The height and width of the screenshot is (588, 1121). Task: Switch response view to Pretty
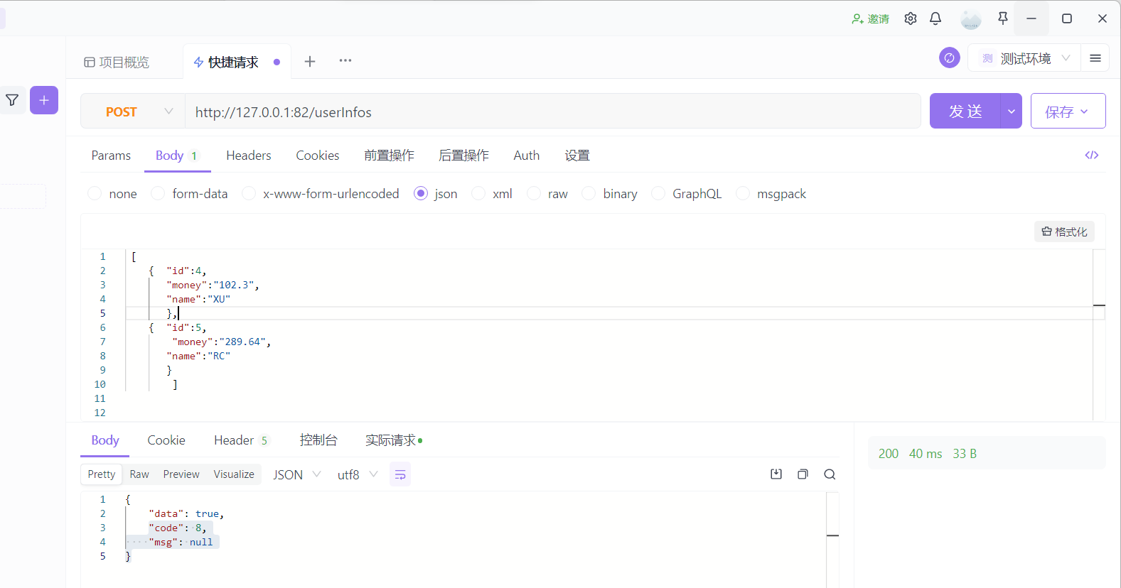point(102,474)
